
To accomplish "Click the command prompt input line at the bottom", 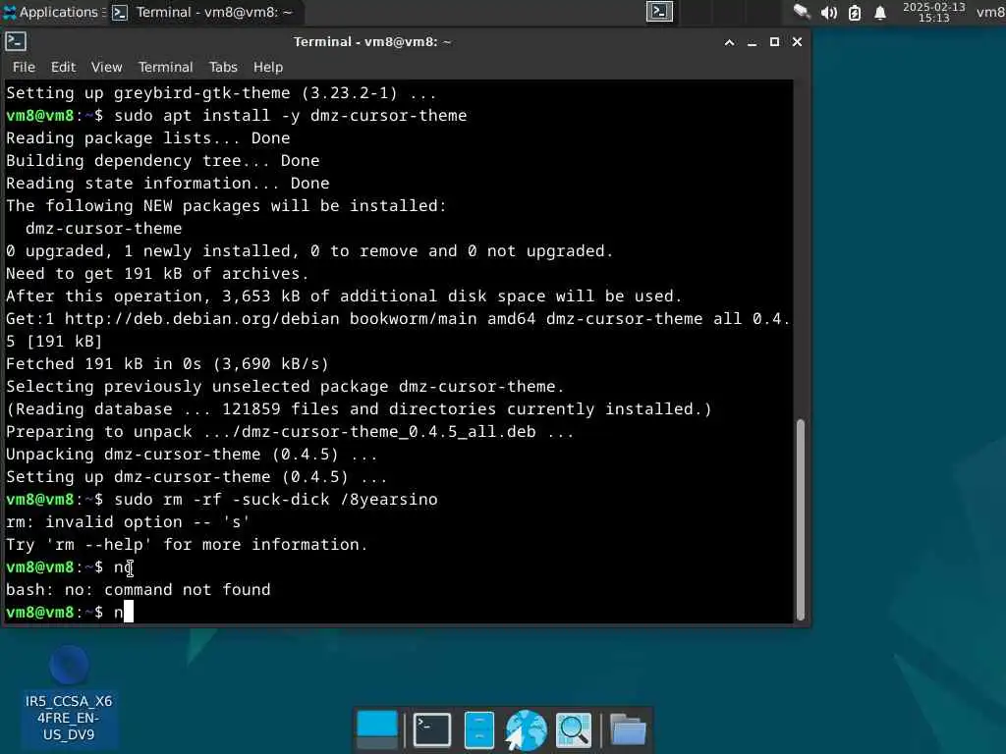I will coord(398,613).
